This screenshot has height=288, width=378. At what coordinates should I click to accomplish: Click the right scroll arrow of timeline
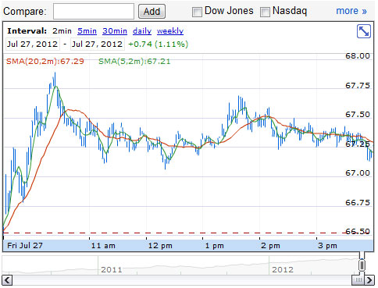[369, 280]
